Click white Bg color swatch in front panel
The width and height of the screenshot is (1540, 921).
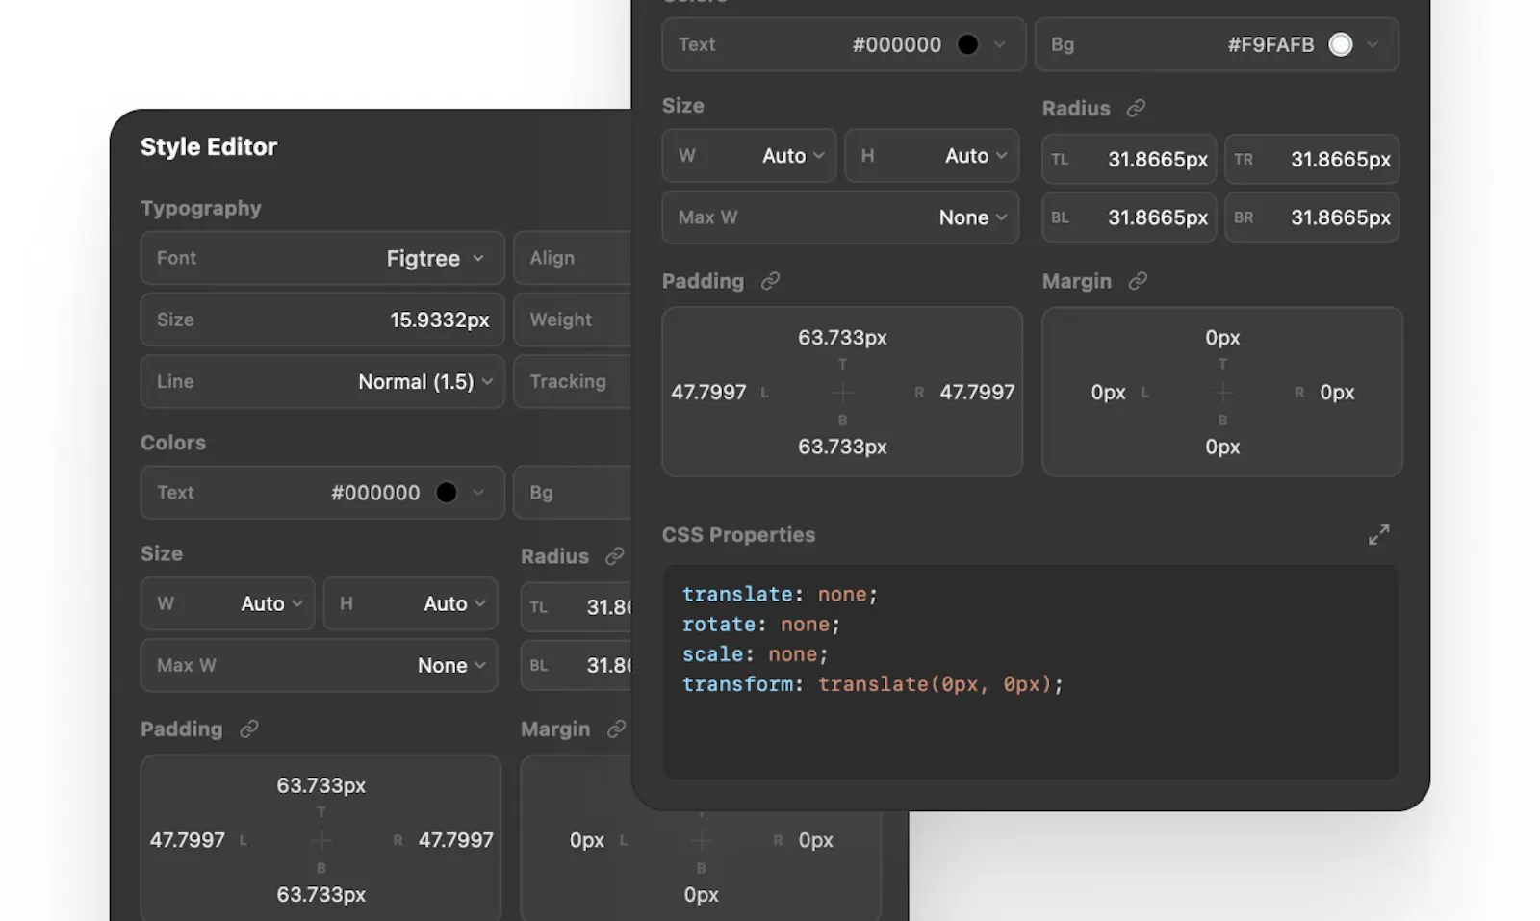(1341, 44)
